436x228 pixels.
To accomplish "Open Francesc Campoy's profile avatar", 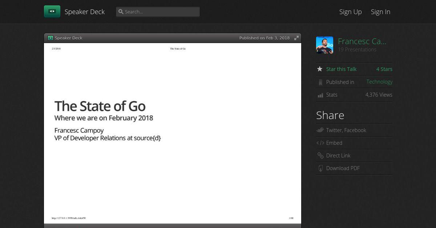I will pyautogui.click(x=324, y=45).
